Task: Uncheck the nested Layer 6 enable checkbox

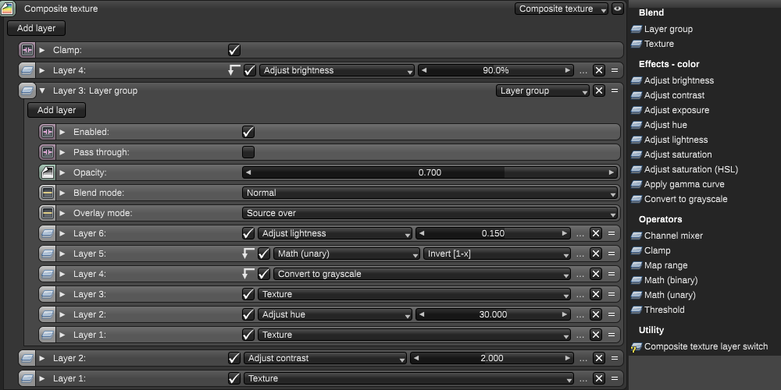Action: point(248,233)
